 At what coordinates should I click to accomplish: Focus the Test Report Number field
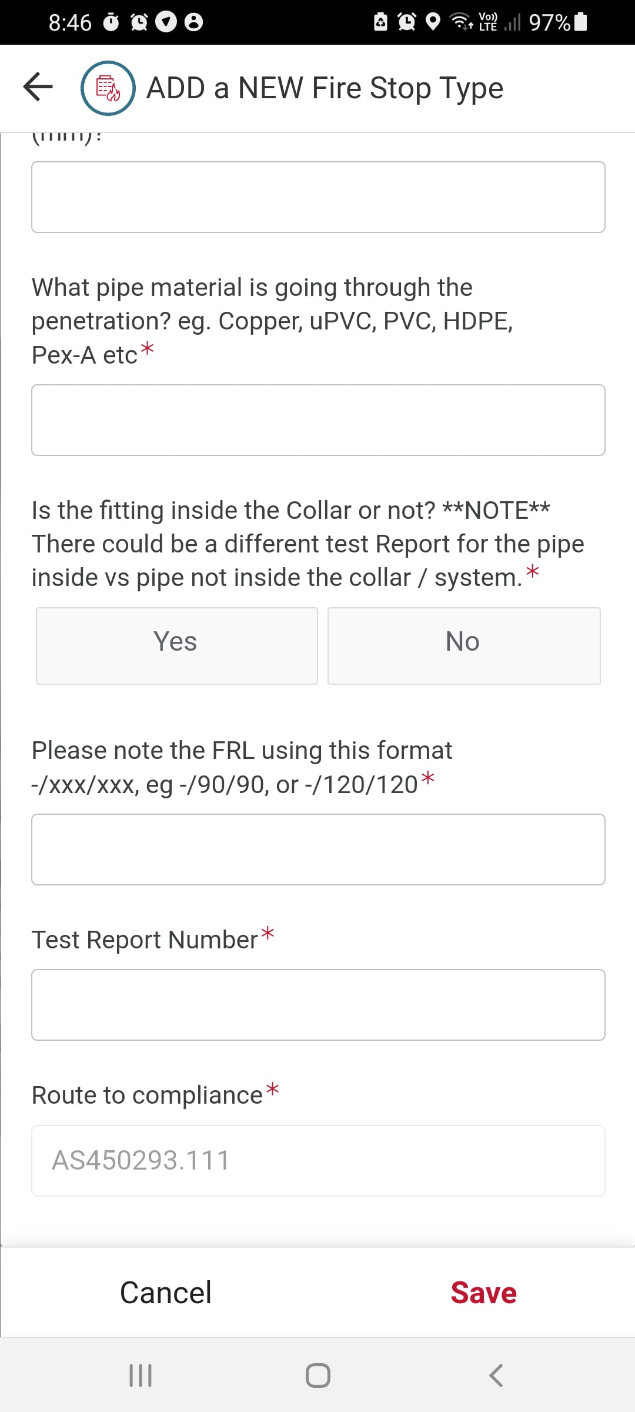click(318, 1005)
